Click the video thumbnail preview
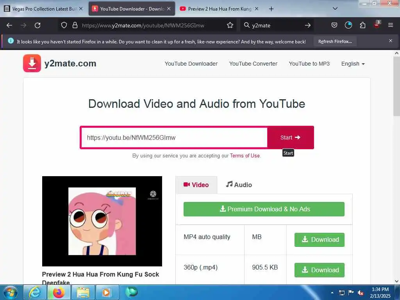Image resolution: width=400 pixels, height=300 pixels. click(x=102, y=221)
